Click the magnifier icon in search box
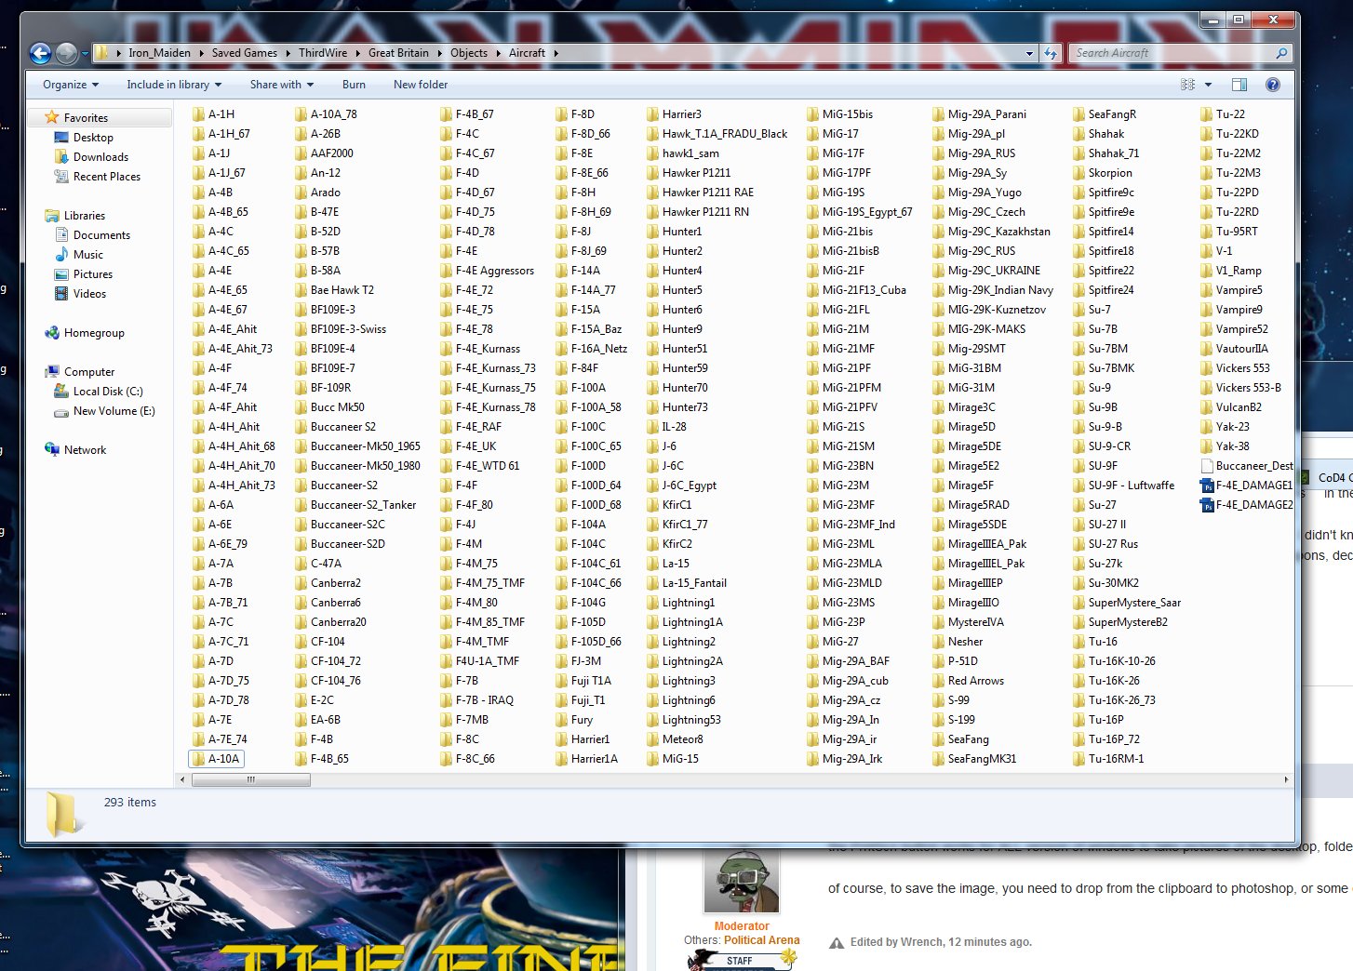Image resolution: width=1353 pixels, height=971 pixels. coord(1281,53)
